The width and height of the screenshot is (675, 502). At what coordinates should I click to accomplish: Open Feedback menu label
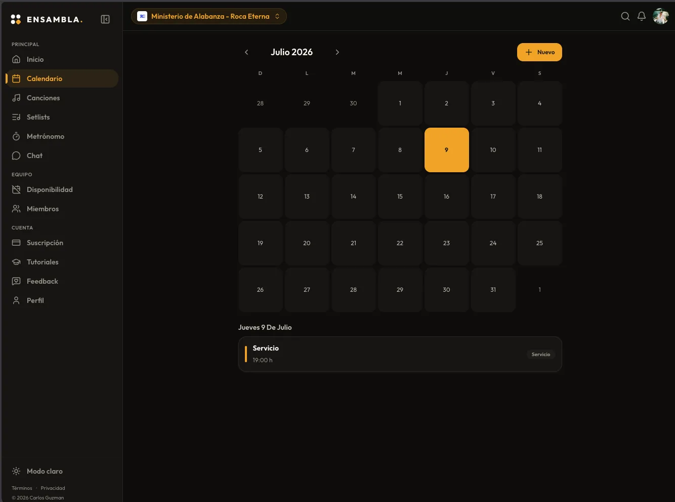point(43,281)
